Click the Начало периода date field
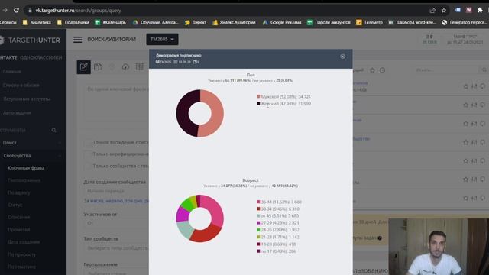Viewport: 489px width, 275px height. pos(116,191)
